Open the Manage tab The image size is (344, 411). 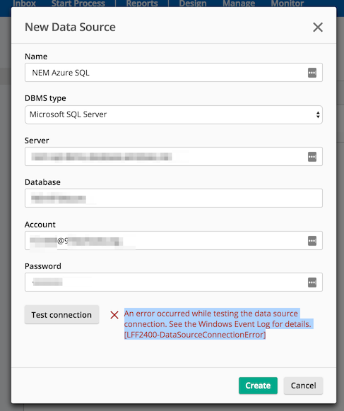(239, 4)
